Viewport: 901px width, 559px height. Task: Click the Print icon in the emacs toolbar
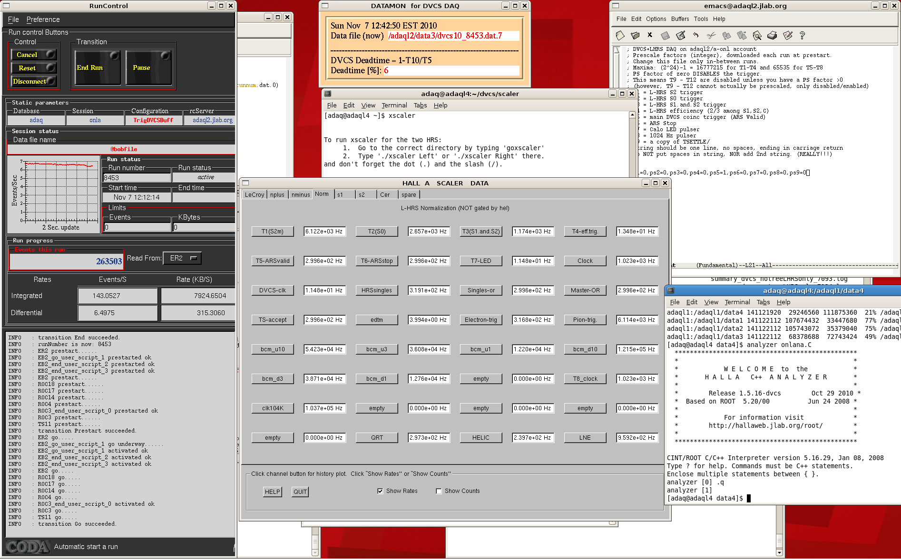(x=772, y=36)
